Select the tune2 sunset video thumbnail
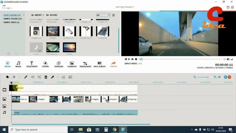The width and height of the screenshot is (236, 133). [69, 47]
